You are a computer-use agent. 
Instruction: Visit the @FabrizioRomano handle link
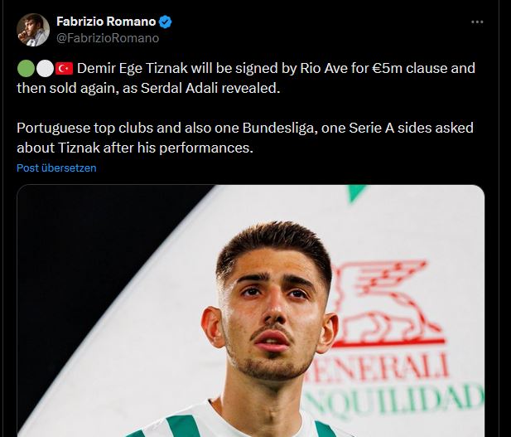(x=107, y=37)
